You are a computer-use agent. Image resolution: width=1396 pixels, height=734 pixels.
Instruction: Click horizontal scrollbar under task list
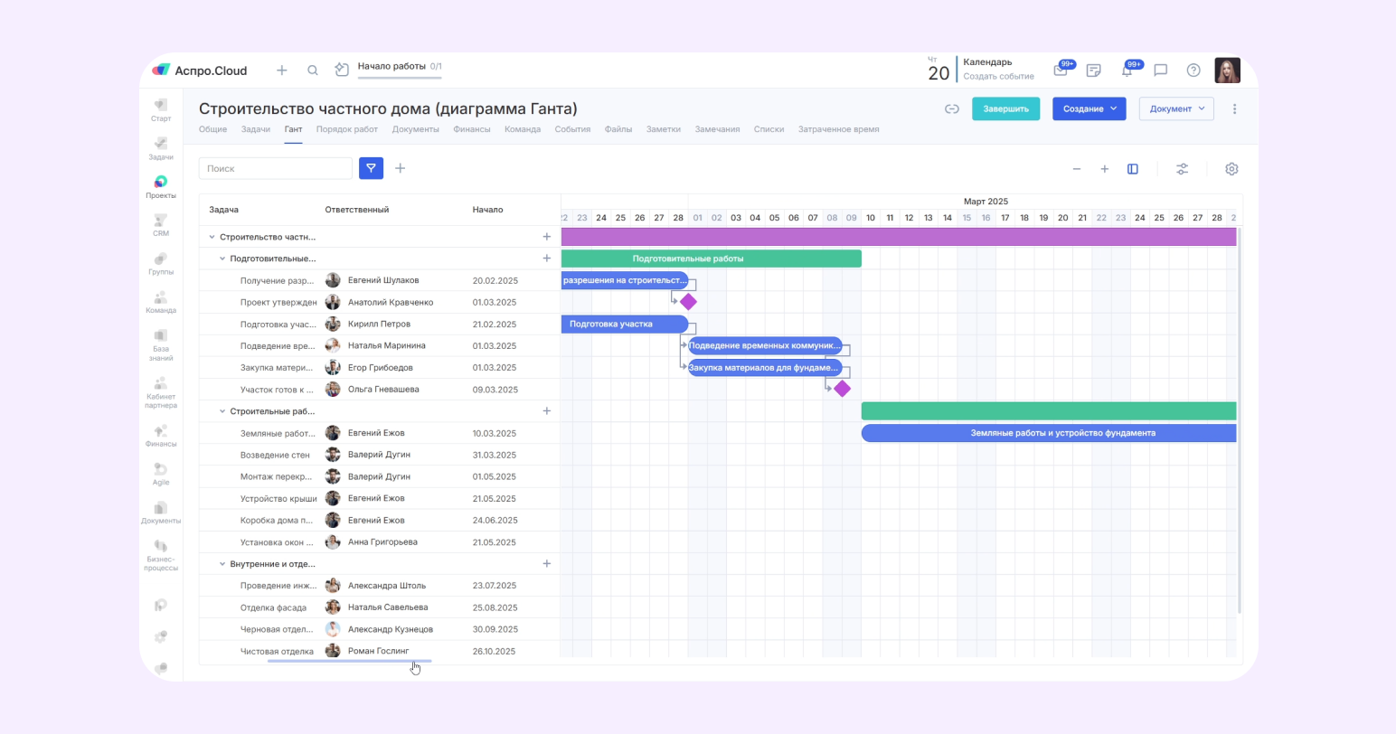coord(349,661)
